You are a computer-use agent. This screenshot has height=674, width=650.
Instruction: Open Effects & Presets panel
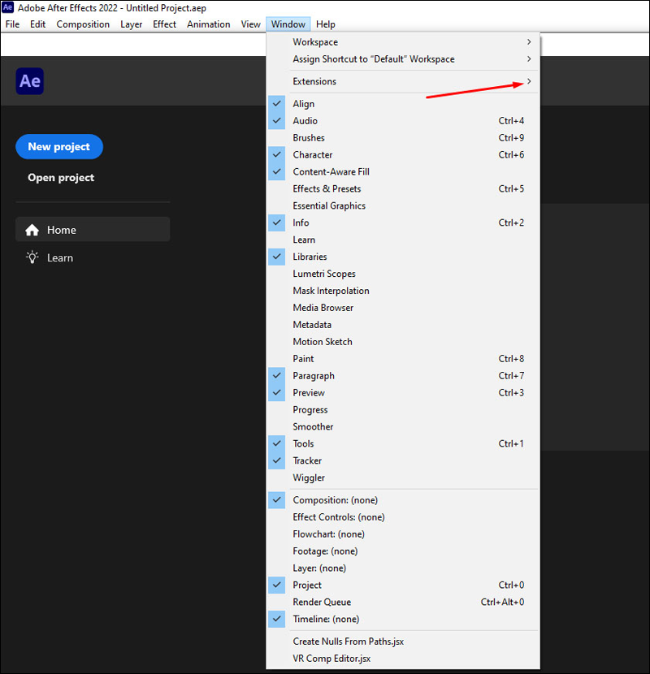coord(403,188)
